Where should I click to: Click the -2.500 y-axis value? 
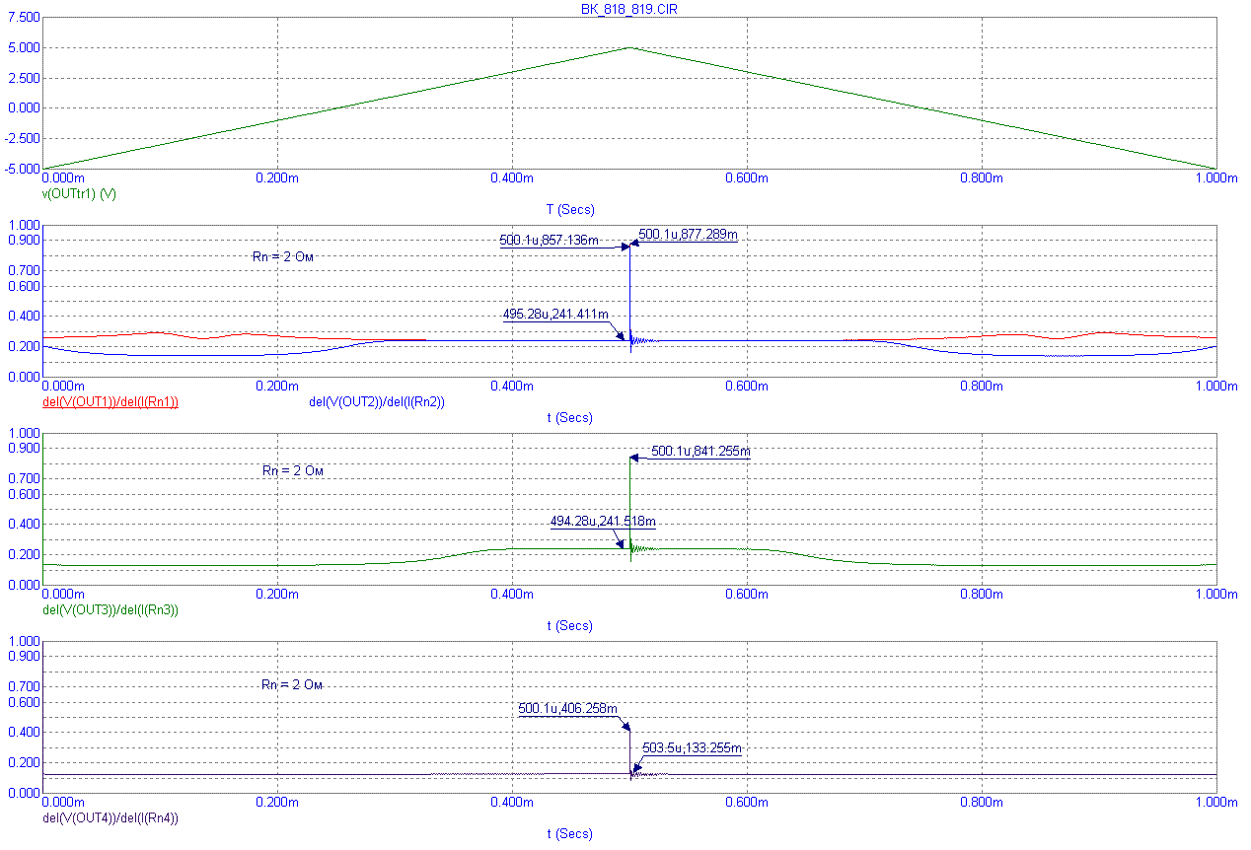click(22, 139)
